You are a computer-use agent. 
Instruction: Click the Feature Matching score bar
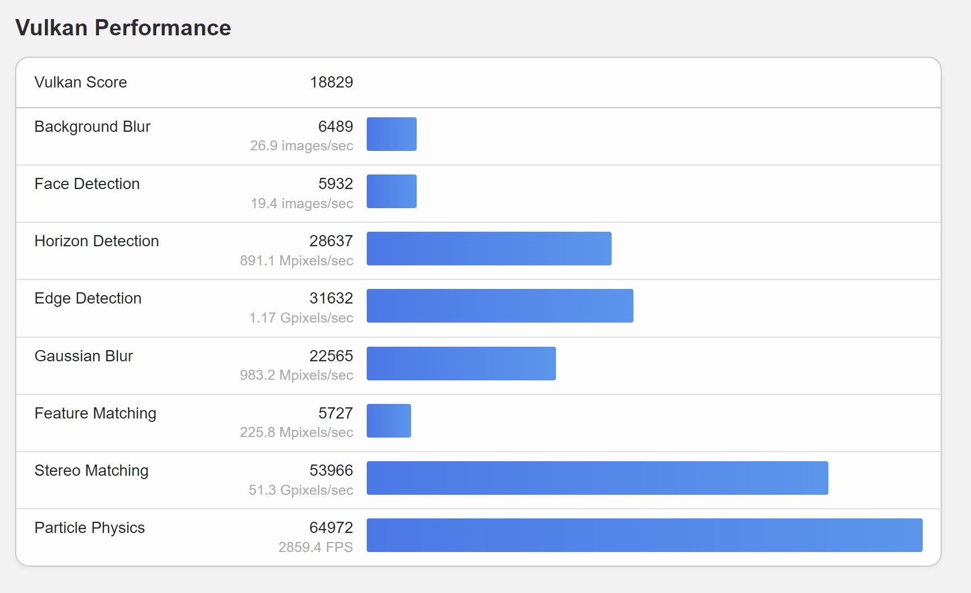point(389,421)
